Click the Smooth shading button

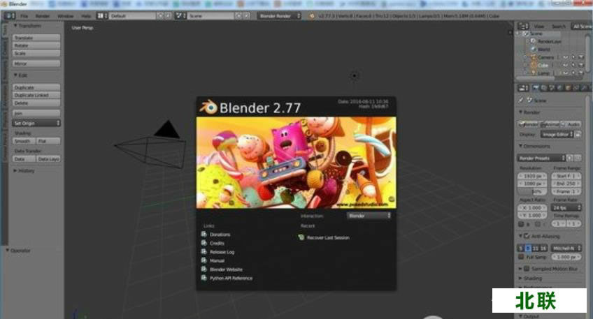(x=24, y=141)
